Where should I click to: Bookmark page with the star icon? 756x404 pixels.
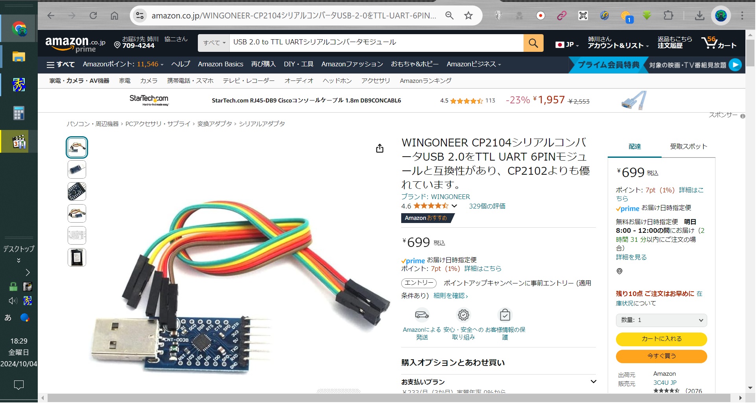[469, 16]
